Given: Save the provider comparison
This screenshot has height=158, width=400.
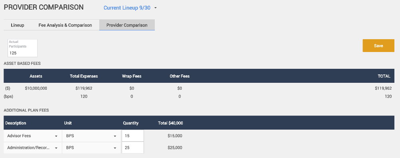Looking at the screenshot, I should 378,46.
